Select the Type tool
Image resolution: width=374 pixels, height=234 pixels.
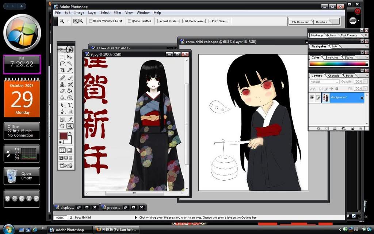pos(70,105)
